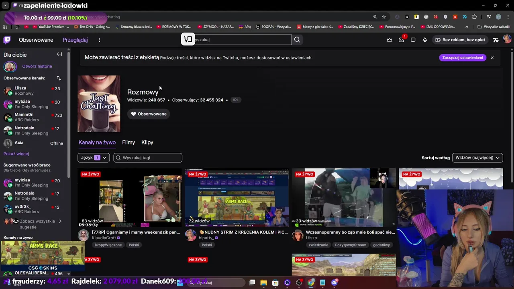Dismiss the content label banner
This screenshot has height=289, width=514.
coord(492,58)
